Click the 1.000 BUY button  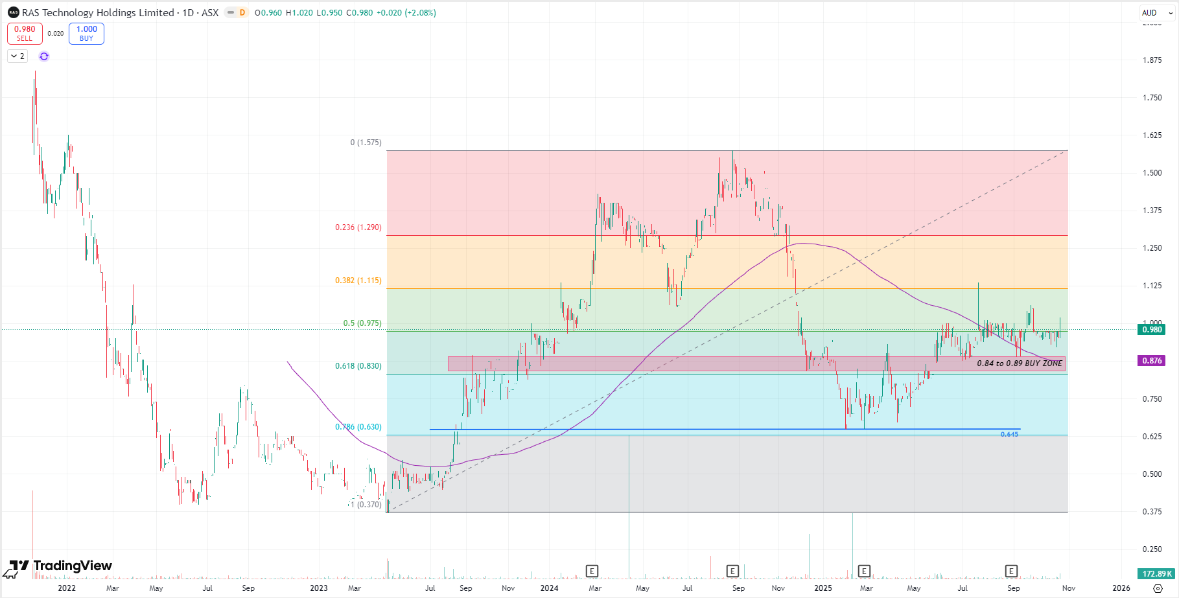pos(86,34)
